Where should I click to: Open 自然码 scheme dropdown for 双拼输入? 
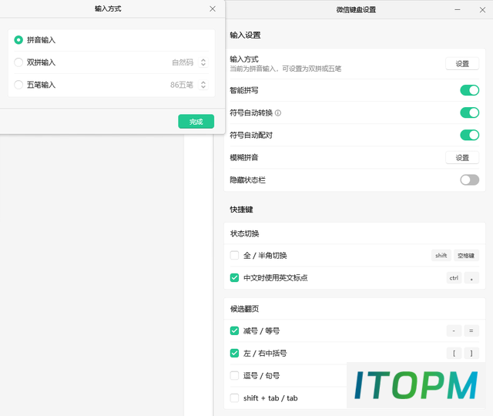click(203, 62)
